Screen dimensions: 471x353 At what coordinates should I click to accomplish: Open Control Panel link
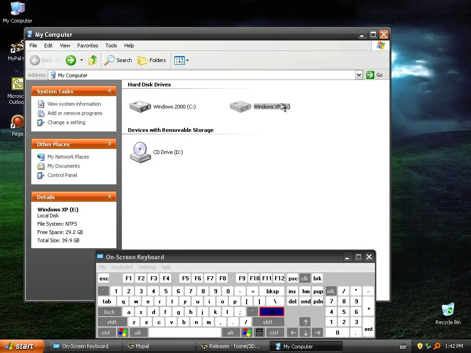[62, 175]
